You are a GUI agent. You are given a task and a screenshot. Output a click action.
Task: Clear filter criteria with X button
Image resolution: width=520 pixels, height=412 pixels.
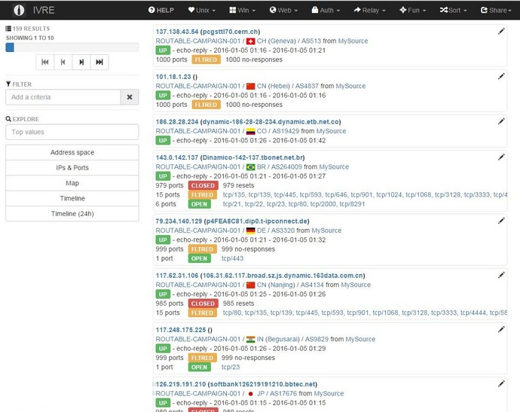pos(130,97)
